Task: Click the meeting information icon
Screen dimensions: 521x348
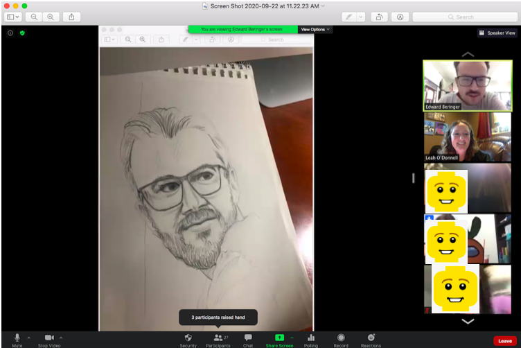Action: point(10,33)
